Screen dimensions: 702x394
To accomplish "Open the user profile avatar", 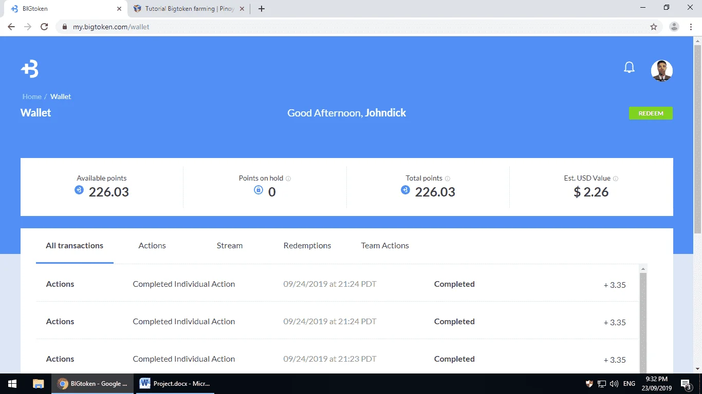I will tap(661, 71).
